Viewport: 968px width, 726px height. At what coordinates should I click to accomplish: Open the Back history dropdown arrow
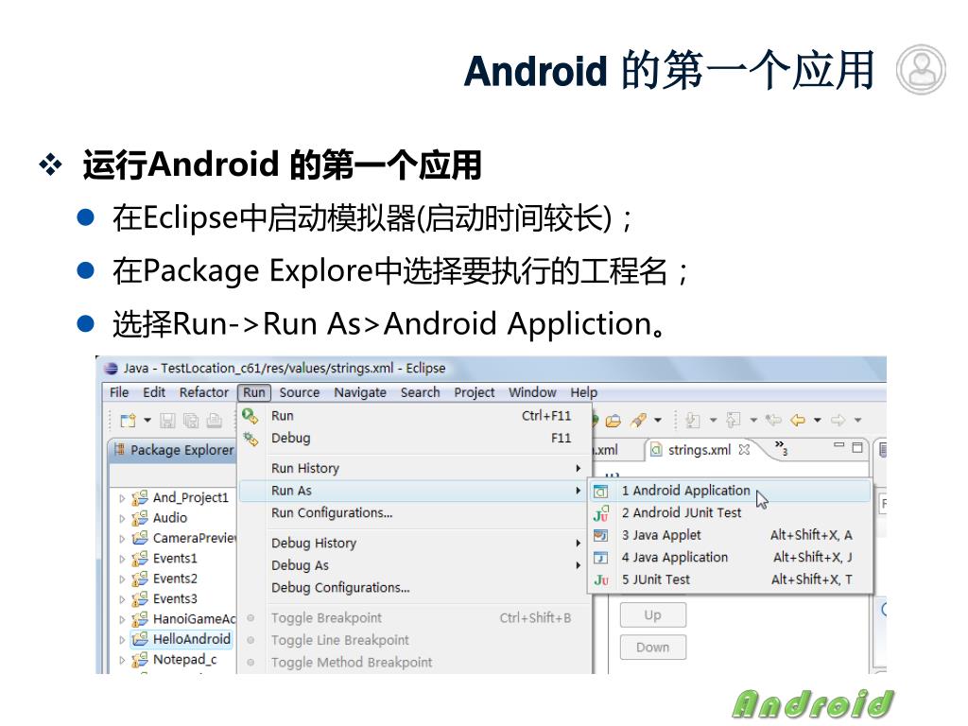tap(818, 421)
